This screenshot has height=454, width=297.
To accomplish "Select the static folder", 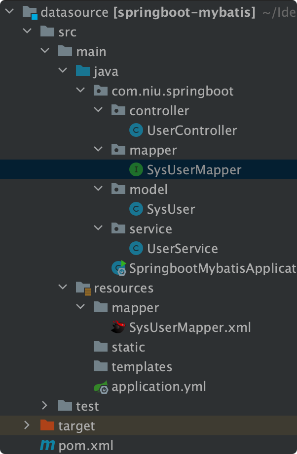I will coord(128,347).
